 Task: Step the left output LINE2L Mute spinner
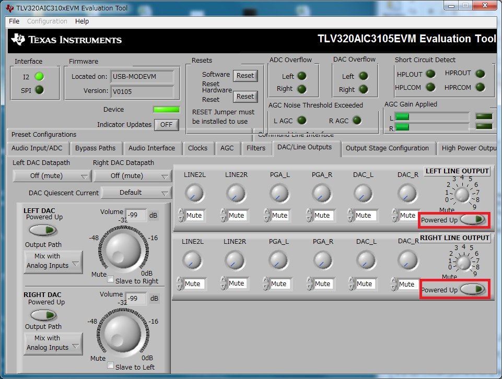coord(181,215)
